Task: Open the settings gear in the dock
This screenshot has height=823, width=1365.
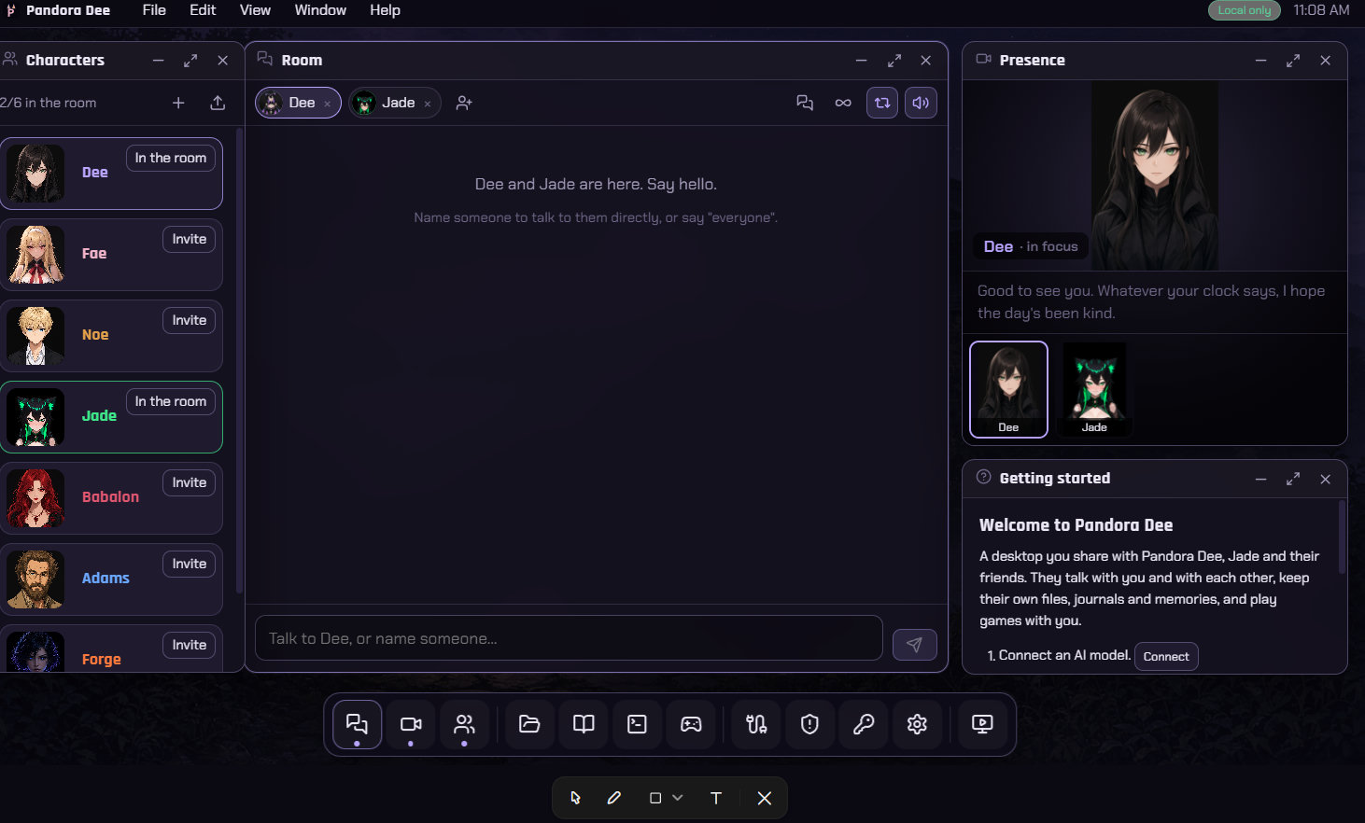Action: [917, 724]
